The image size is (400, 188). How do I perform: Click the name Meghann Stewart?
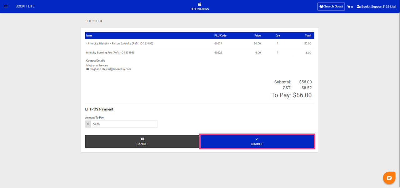[x=97, y=65]
